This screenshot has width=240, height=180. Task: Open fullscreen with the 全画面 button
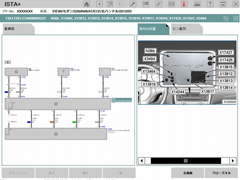188,173
